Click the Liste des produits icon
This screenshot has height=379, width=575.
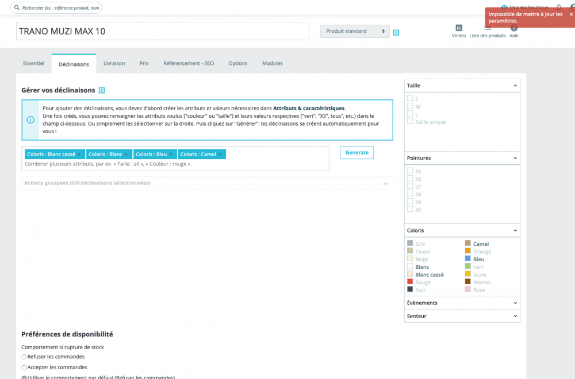coord(488,29)
